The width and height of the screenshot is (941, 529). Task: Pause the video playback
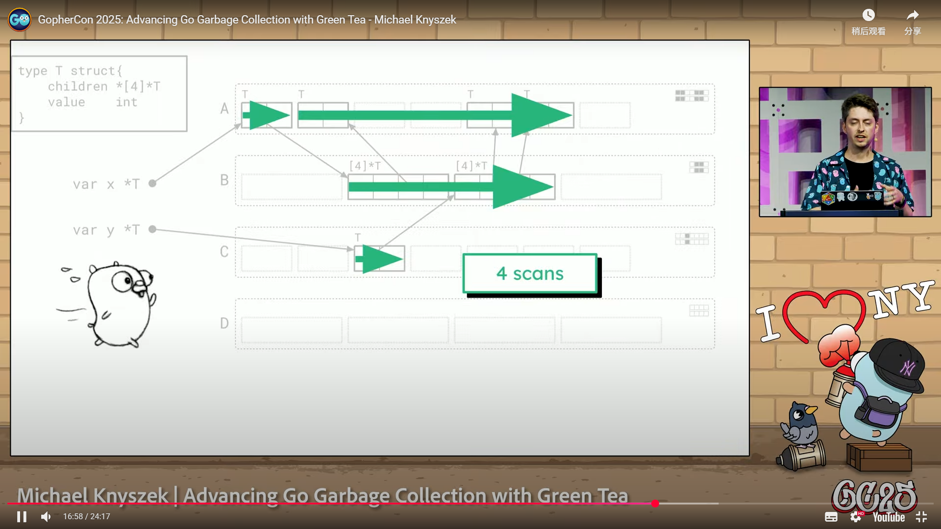(22, 517)
